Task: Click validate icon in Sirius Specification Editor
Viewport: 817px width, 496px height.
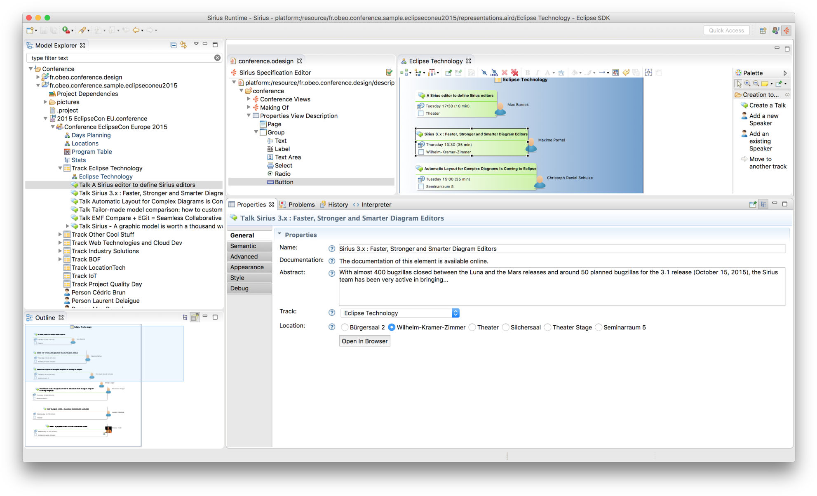Action: pos(389,73)
